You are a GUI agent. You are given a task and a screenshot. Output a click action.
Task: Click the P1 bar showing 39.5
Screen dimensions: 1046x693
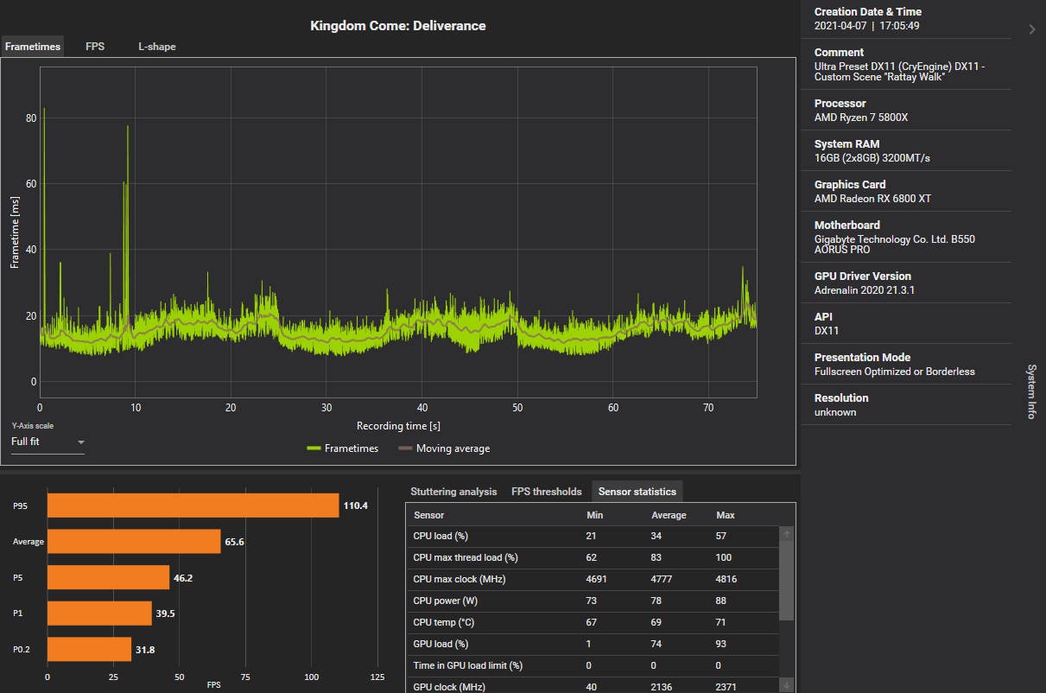(99, 614)
